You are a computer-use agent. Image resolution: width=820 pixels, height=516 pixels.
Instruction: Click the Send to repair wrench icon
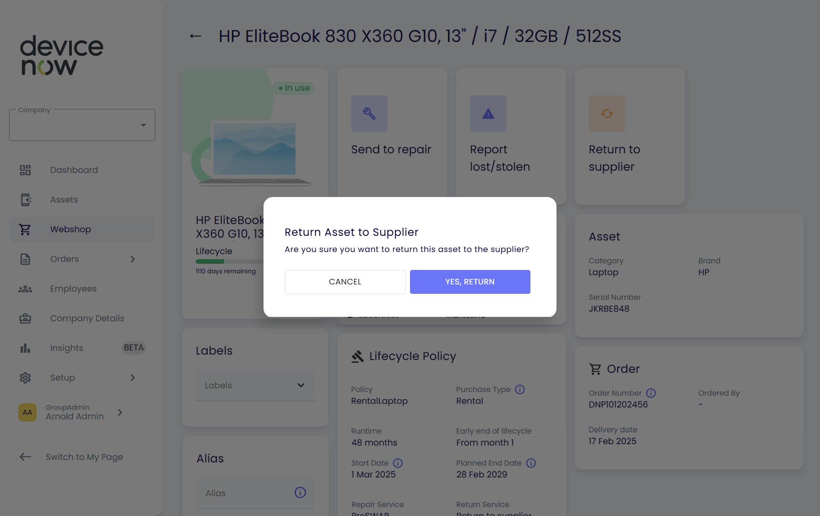pyautogui.click(x=369, y=113)
